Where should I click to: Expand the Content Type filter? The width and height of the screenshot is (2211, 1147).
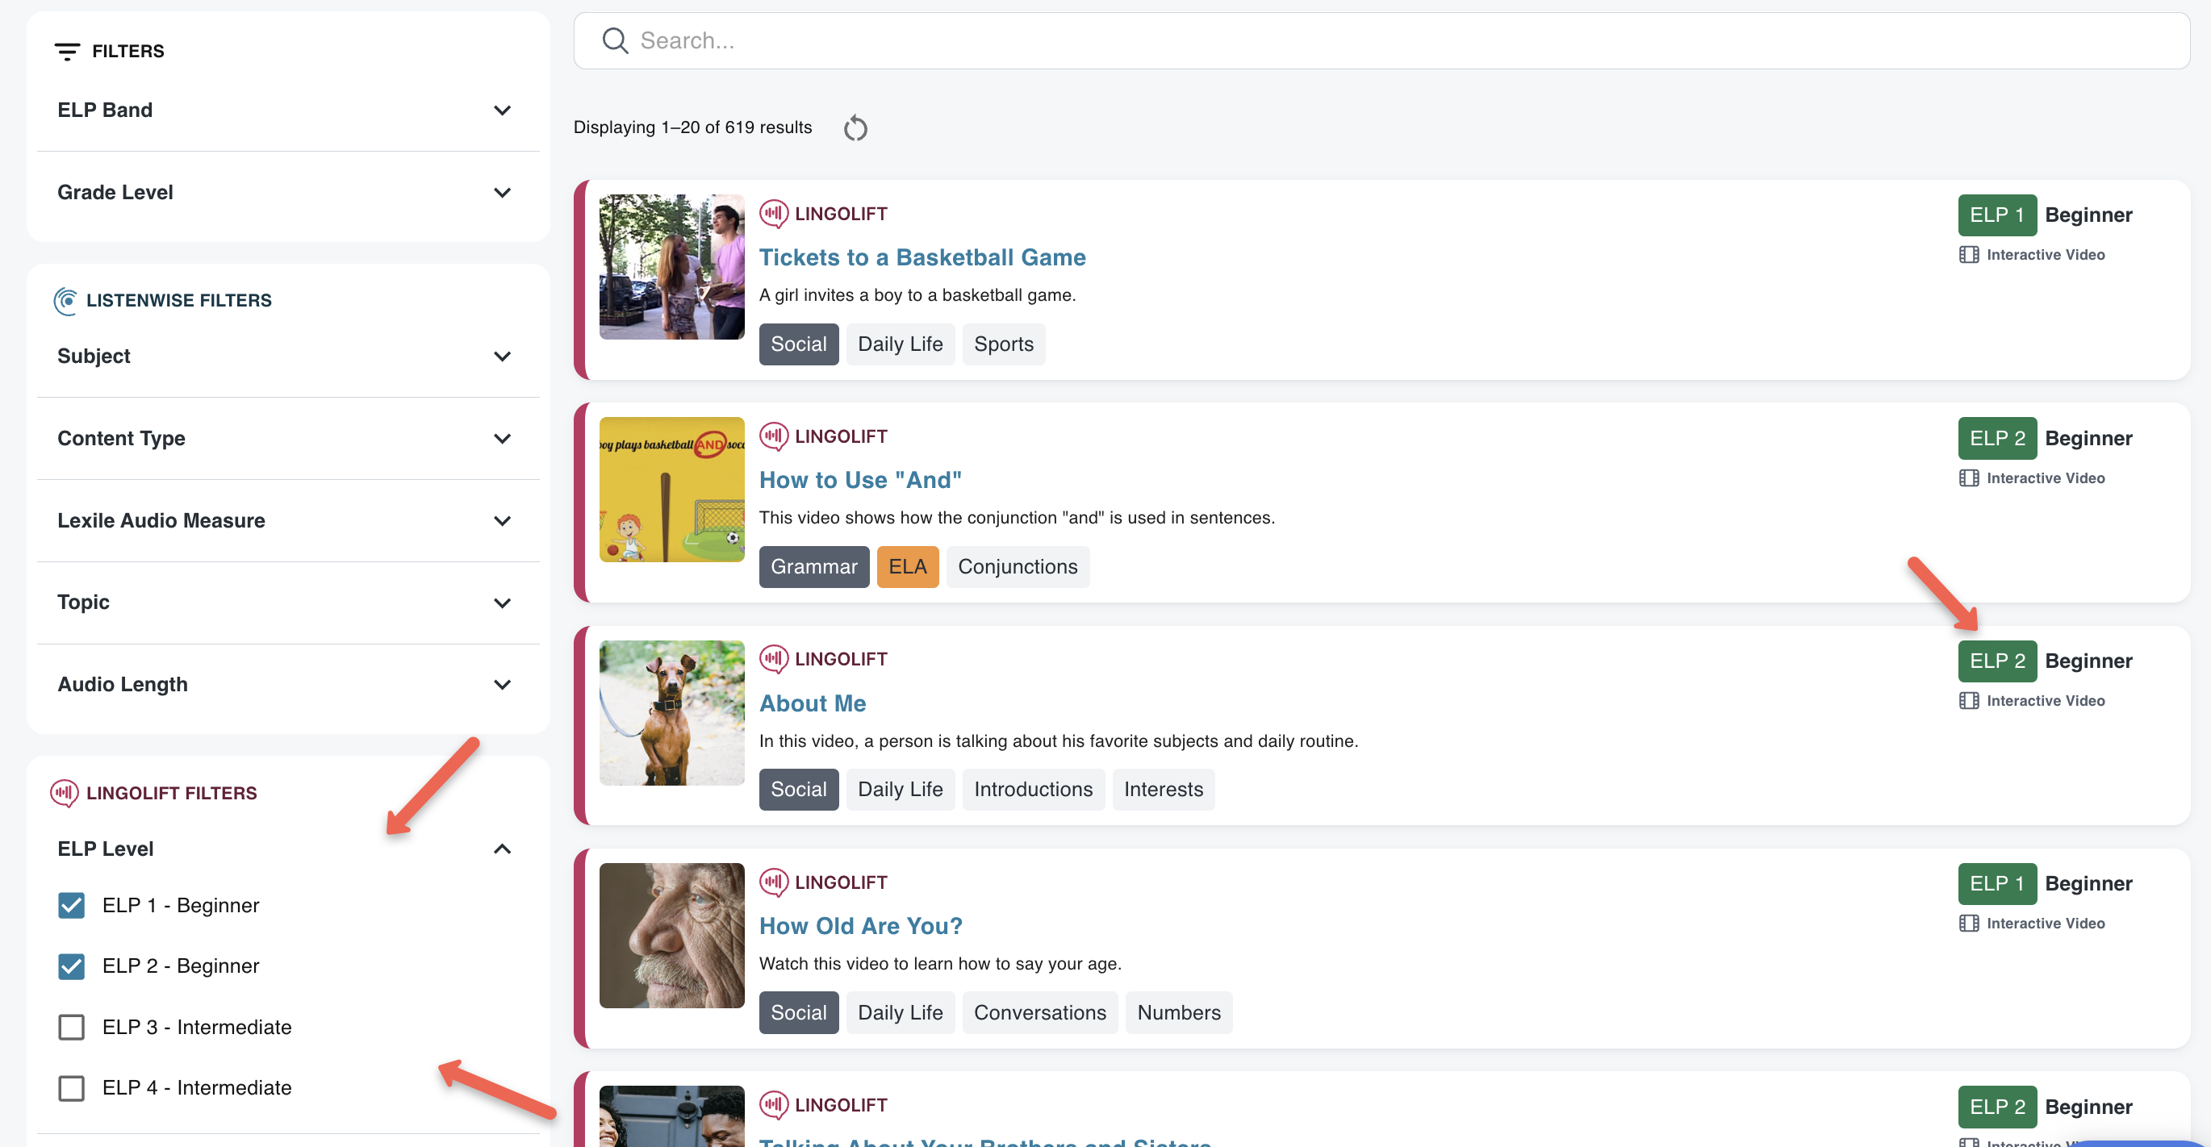287,438
